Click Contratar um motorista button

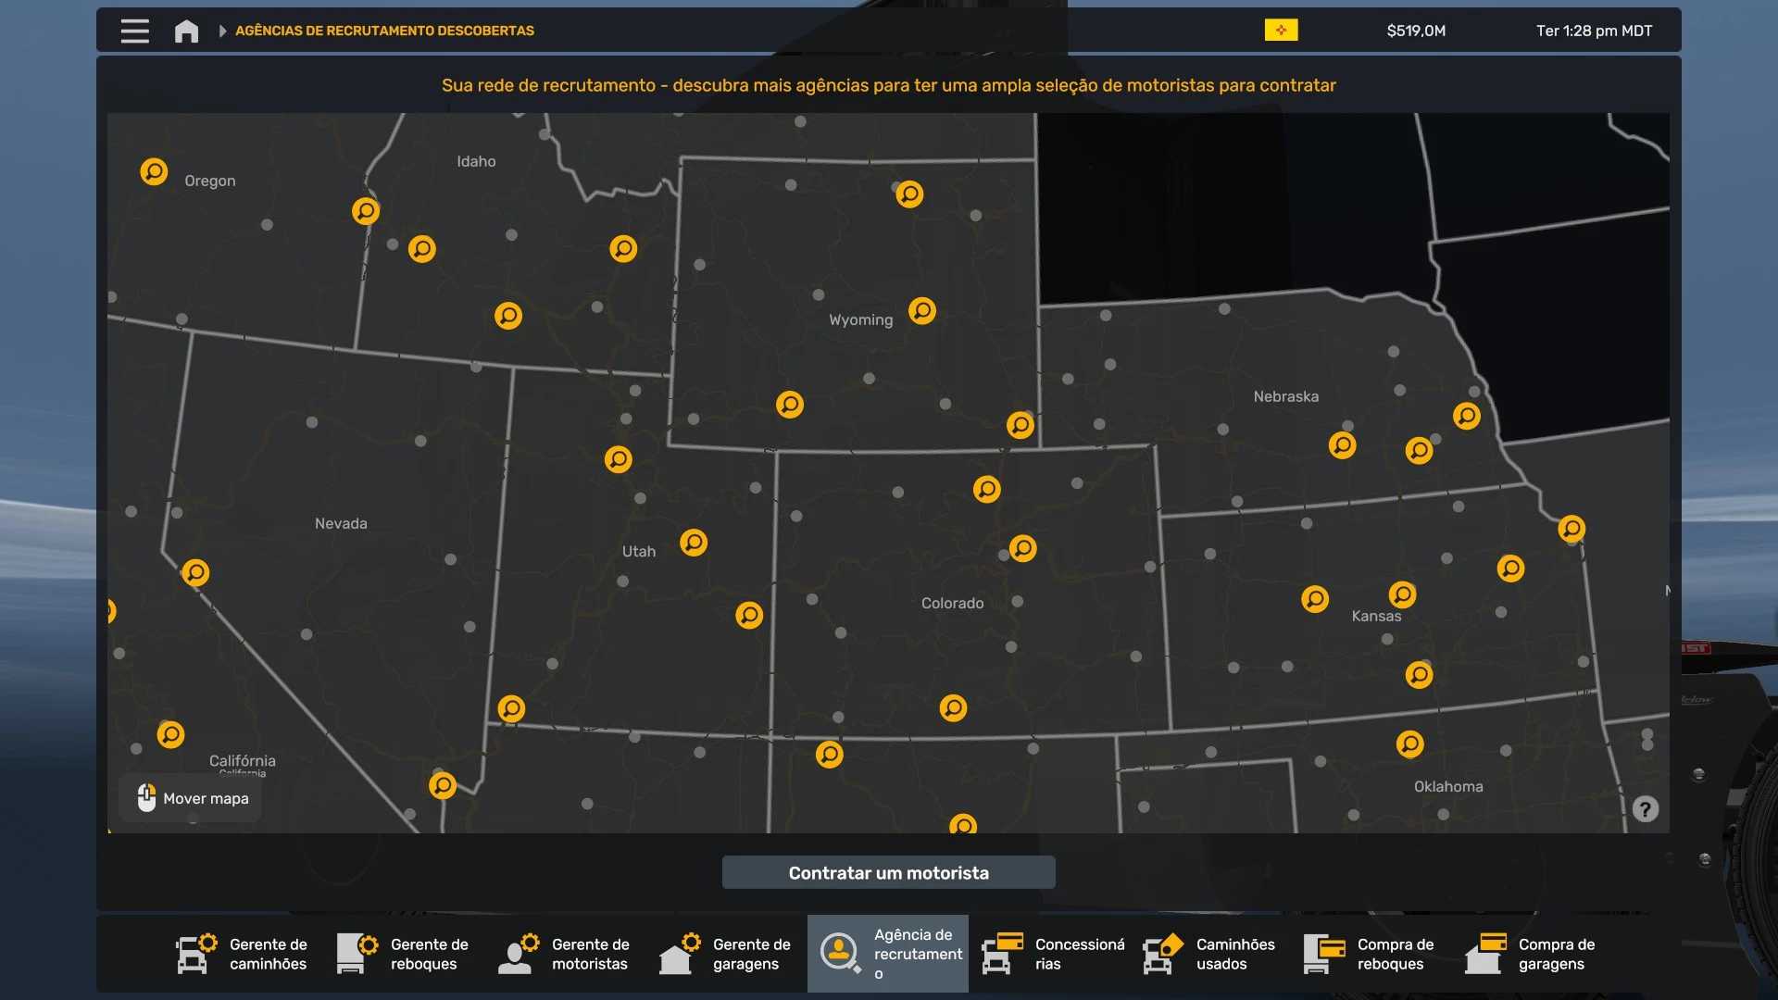point(888,872)
